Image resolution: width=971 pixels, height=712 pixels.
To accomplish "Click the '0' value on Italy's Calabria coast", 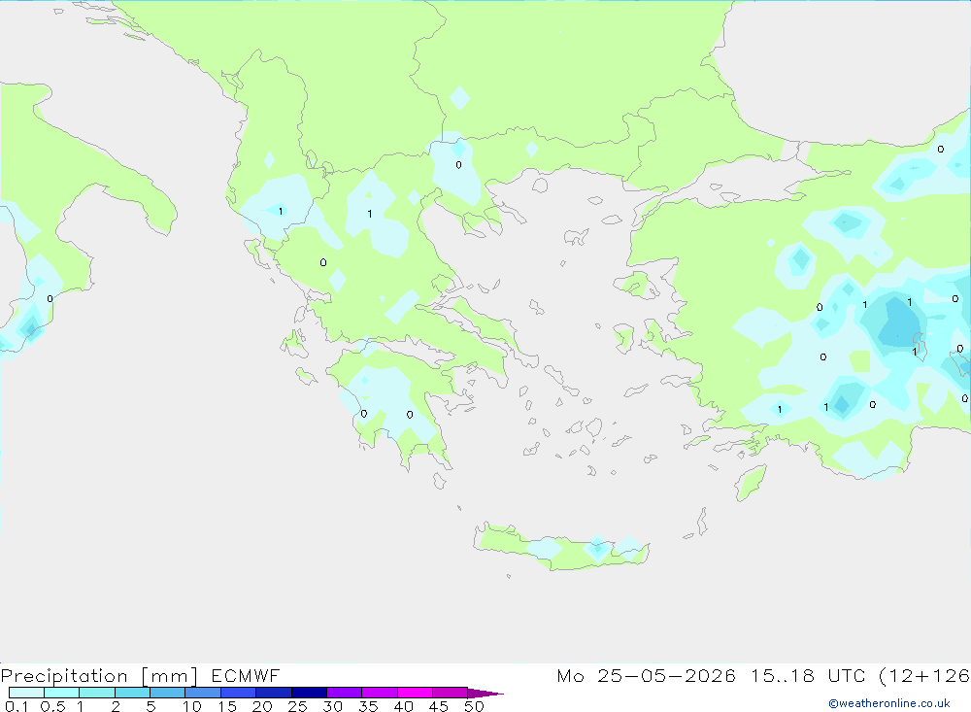I will click(x=50, y=298).
